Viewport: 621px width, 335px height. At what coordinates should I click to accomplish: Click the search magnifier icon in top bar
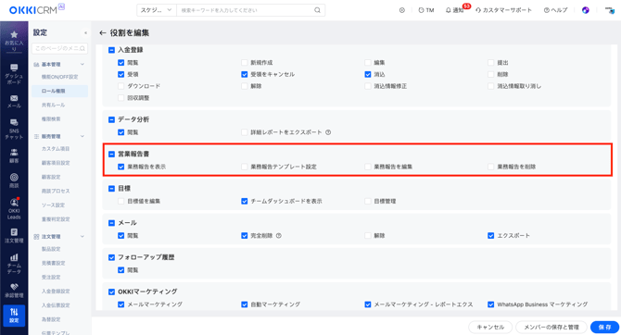[x=317, y=10]
